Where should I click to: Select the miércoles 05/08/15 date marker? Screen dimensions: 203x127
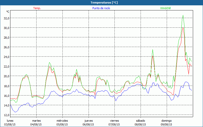pos(62,122)
